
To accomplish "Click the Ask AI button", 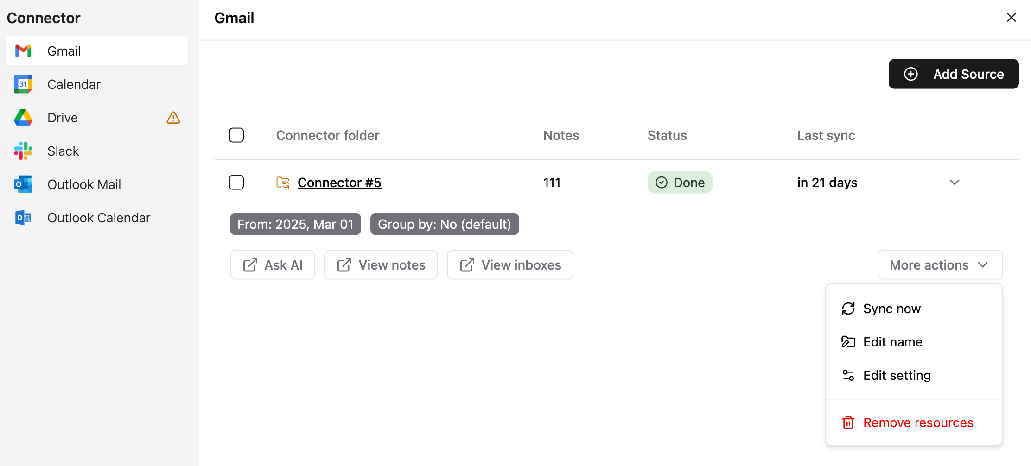I will tap(272, 265).
